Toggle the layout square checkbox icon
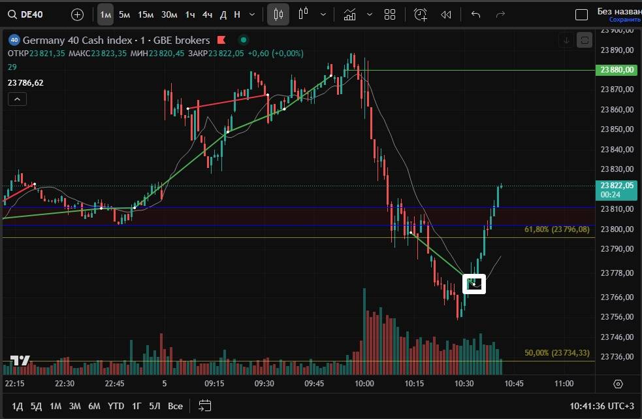The image size is (642, 419). click(x=581, y=15)
